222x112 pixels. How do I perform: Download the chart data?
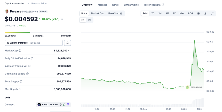tap(205, 13)
